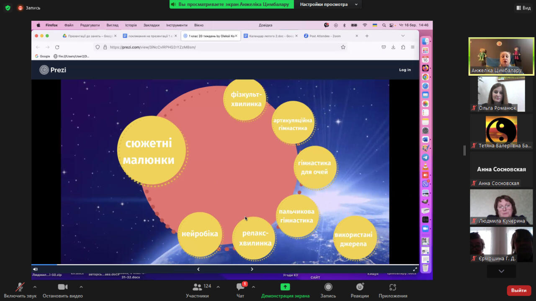Select гімнастика для очей circle

pos(315,167)
